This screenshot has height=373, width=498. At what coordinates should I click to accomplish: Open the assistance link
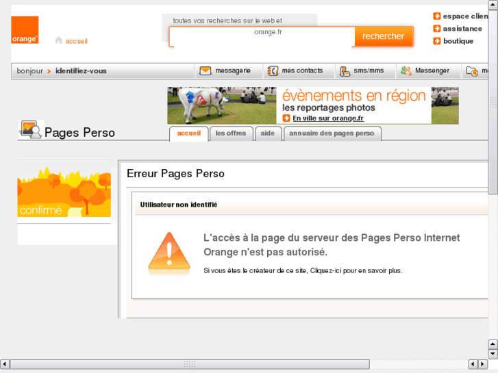462,29
